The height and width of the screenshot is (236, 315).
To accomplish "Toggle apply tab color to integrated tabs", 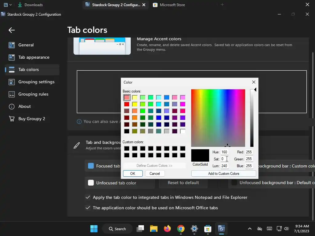I will 88,197.
